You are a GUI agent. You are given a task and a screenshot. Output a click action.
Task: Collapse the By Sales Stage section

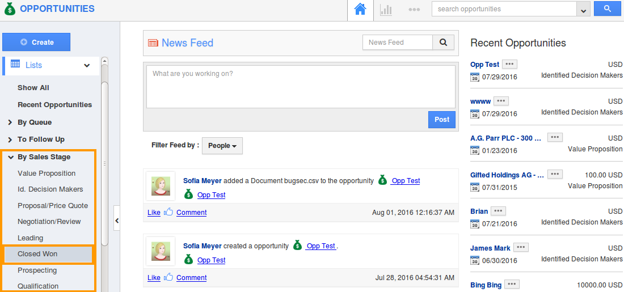click(11, 157)
